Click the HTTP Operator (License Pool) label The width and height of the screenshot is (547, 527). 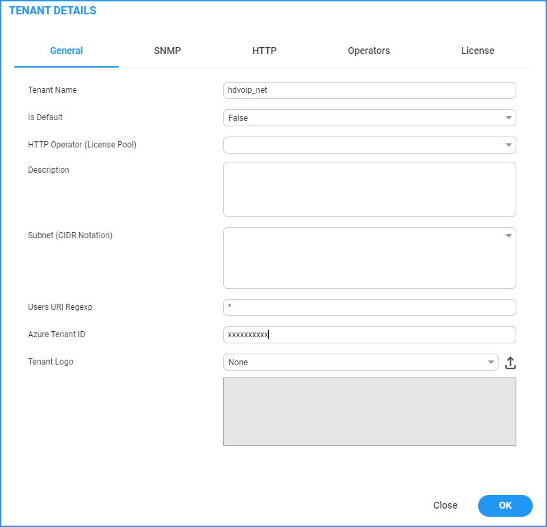coord(82,145)
